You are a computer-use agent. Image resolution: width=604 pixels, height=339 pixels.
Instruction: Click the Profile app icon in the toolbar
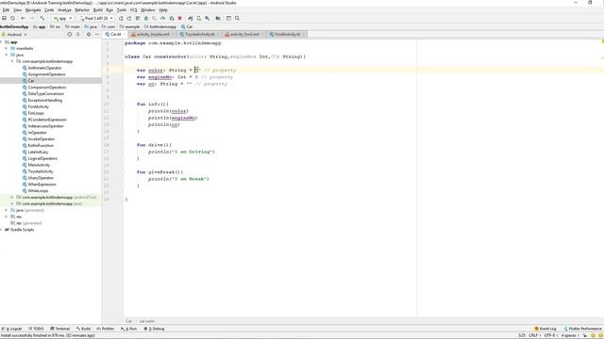163,18
